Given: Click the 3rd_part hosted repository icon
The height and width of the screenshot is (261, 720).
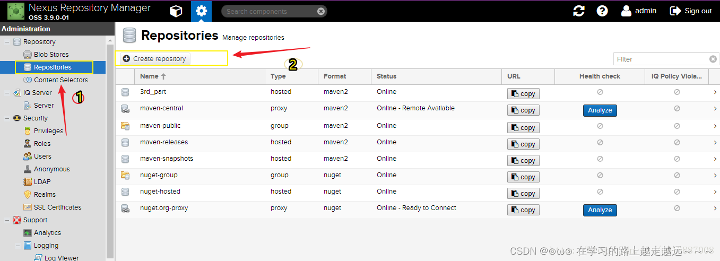Looking at the screenshot, I should pyautogui.click(x=125, y=92).
